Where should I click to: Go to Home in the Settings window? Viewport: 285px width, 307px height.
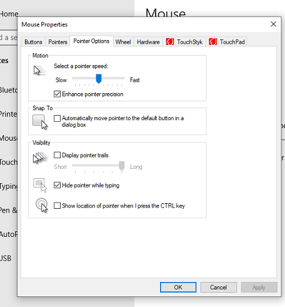point(9,14)
